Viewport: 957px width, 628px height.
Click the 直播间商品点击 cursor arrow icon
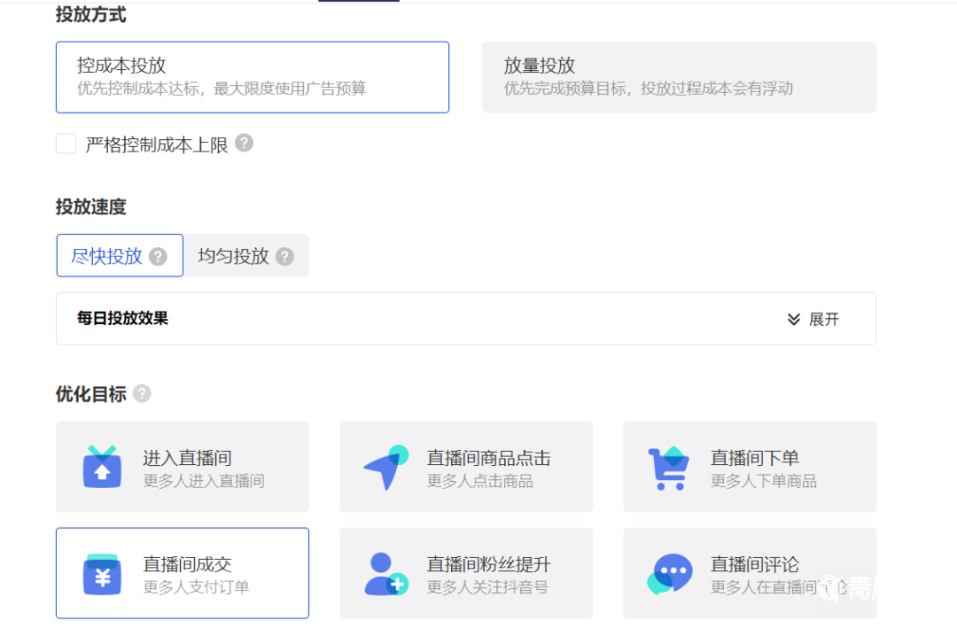click(x=385, y=467)
